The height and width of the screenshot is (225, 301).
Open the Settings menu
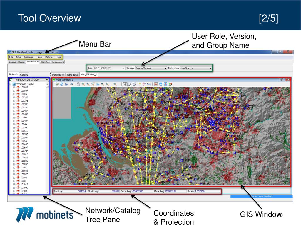(x=29, y=57)
